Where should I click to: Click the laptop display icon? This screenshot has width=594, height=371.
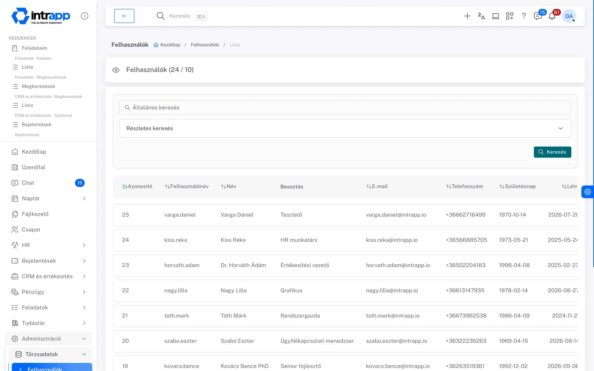click(496, 16)
